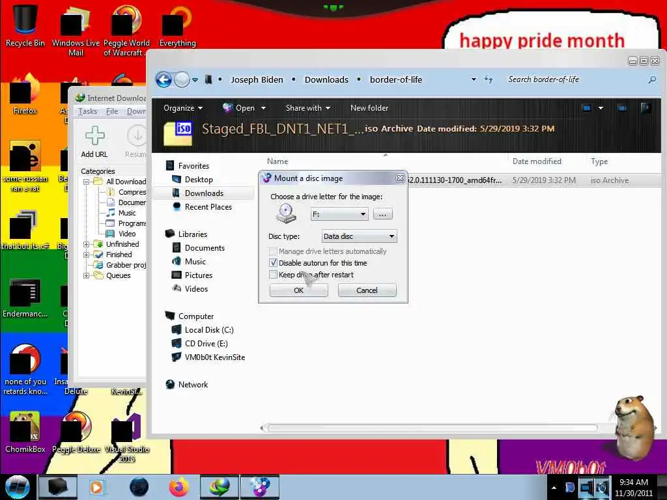Open the drive letter F: dropdown
Image resolution: width=667 pixels, height=500 pixels.
pyautogui.click(x=339, y=214)
